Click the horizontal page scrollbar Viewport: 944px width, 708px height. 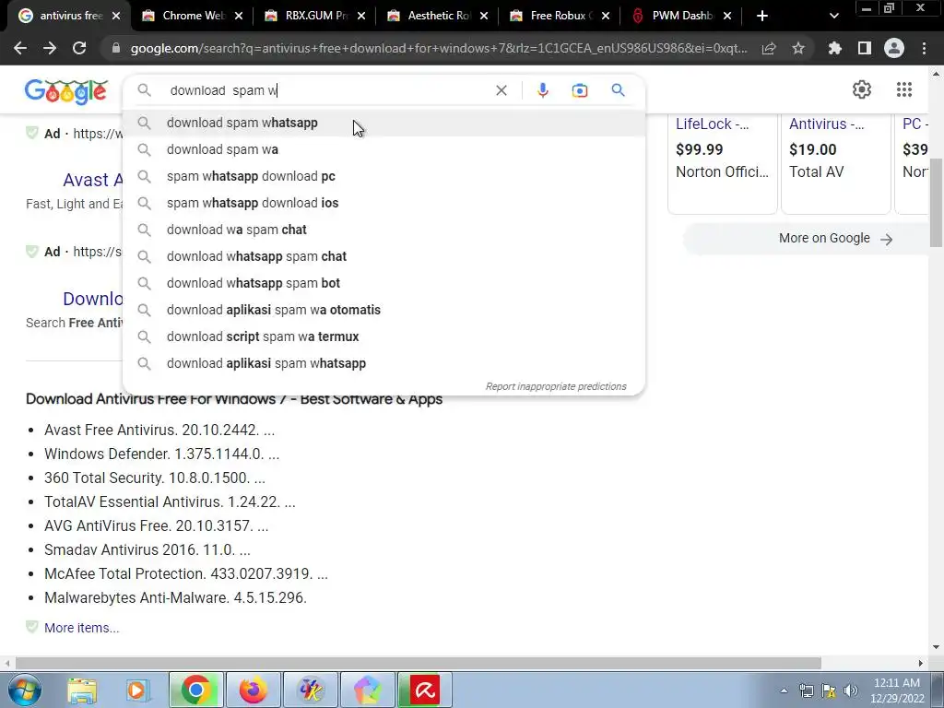click(x=419, y=663)
